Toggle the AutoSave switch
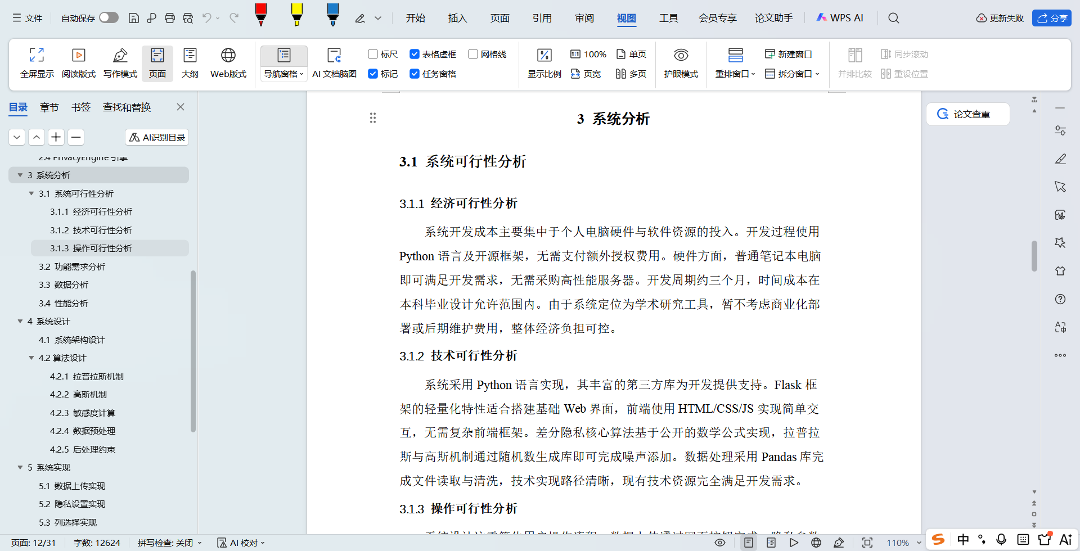Viewport: 1080px width, 551px height. pos(109,17)
